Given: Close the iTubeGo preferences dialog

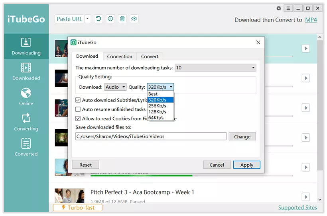Looking at the screenshot, I should pos(258,42).
